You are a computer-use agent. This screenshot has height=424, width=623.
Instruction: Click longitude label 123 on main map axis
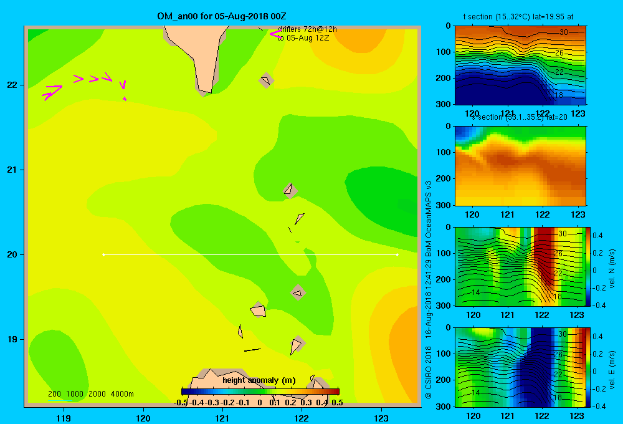coord(381,418)
